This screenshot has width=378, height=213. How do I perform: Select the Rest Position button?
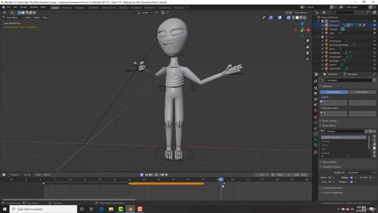362,92
